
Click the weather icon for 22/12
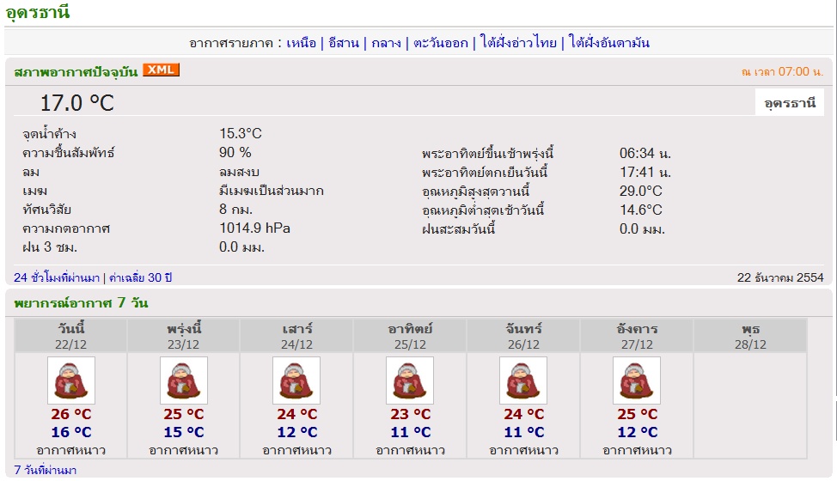click(x=71, y=381)
